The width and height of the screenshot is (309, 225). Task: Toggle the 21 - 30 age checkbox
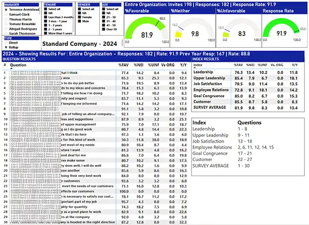(104, 17)
